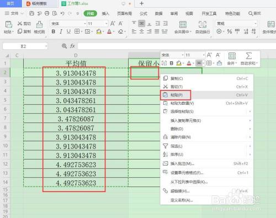Switch to the Data ribbon tab
Screen dimensions: 276x218
158,13
